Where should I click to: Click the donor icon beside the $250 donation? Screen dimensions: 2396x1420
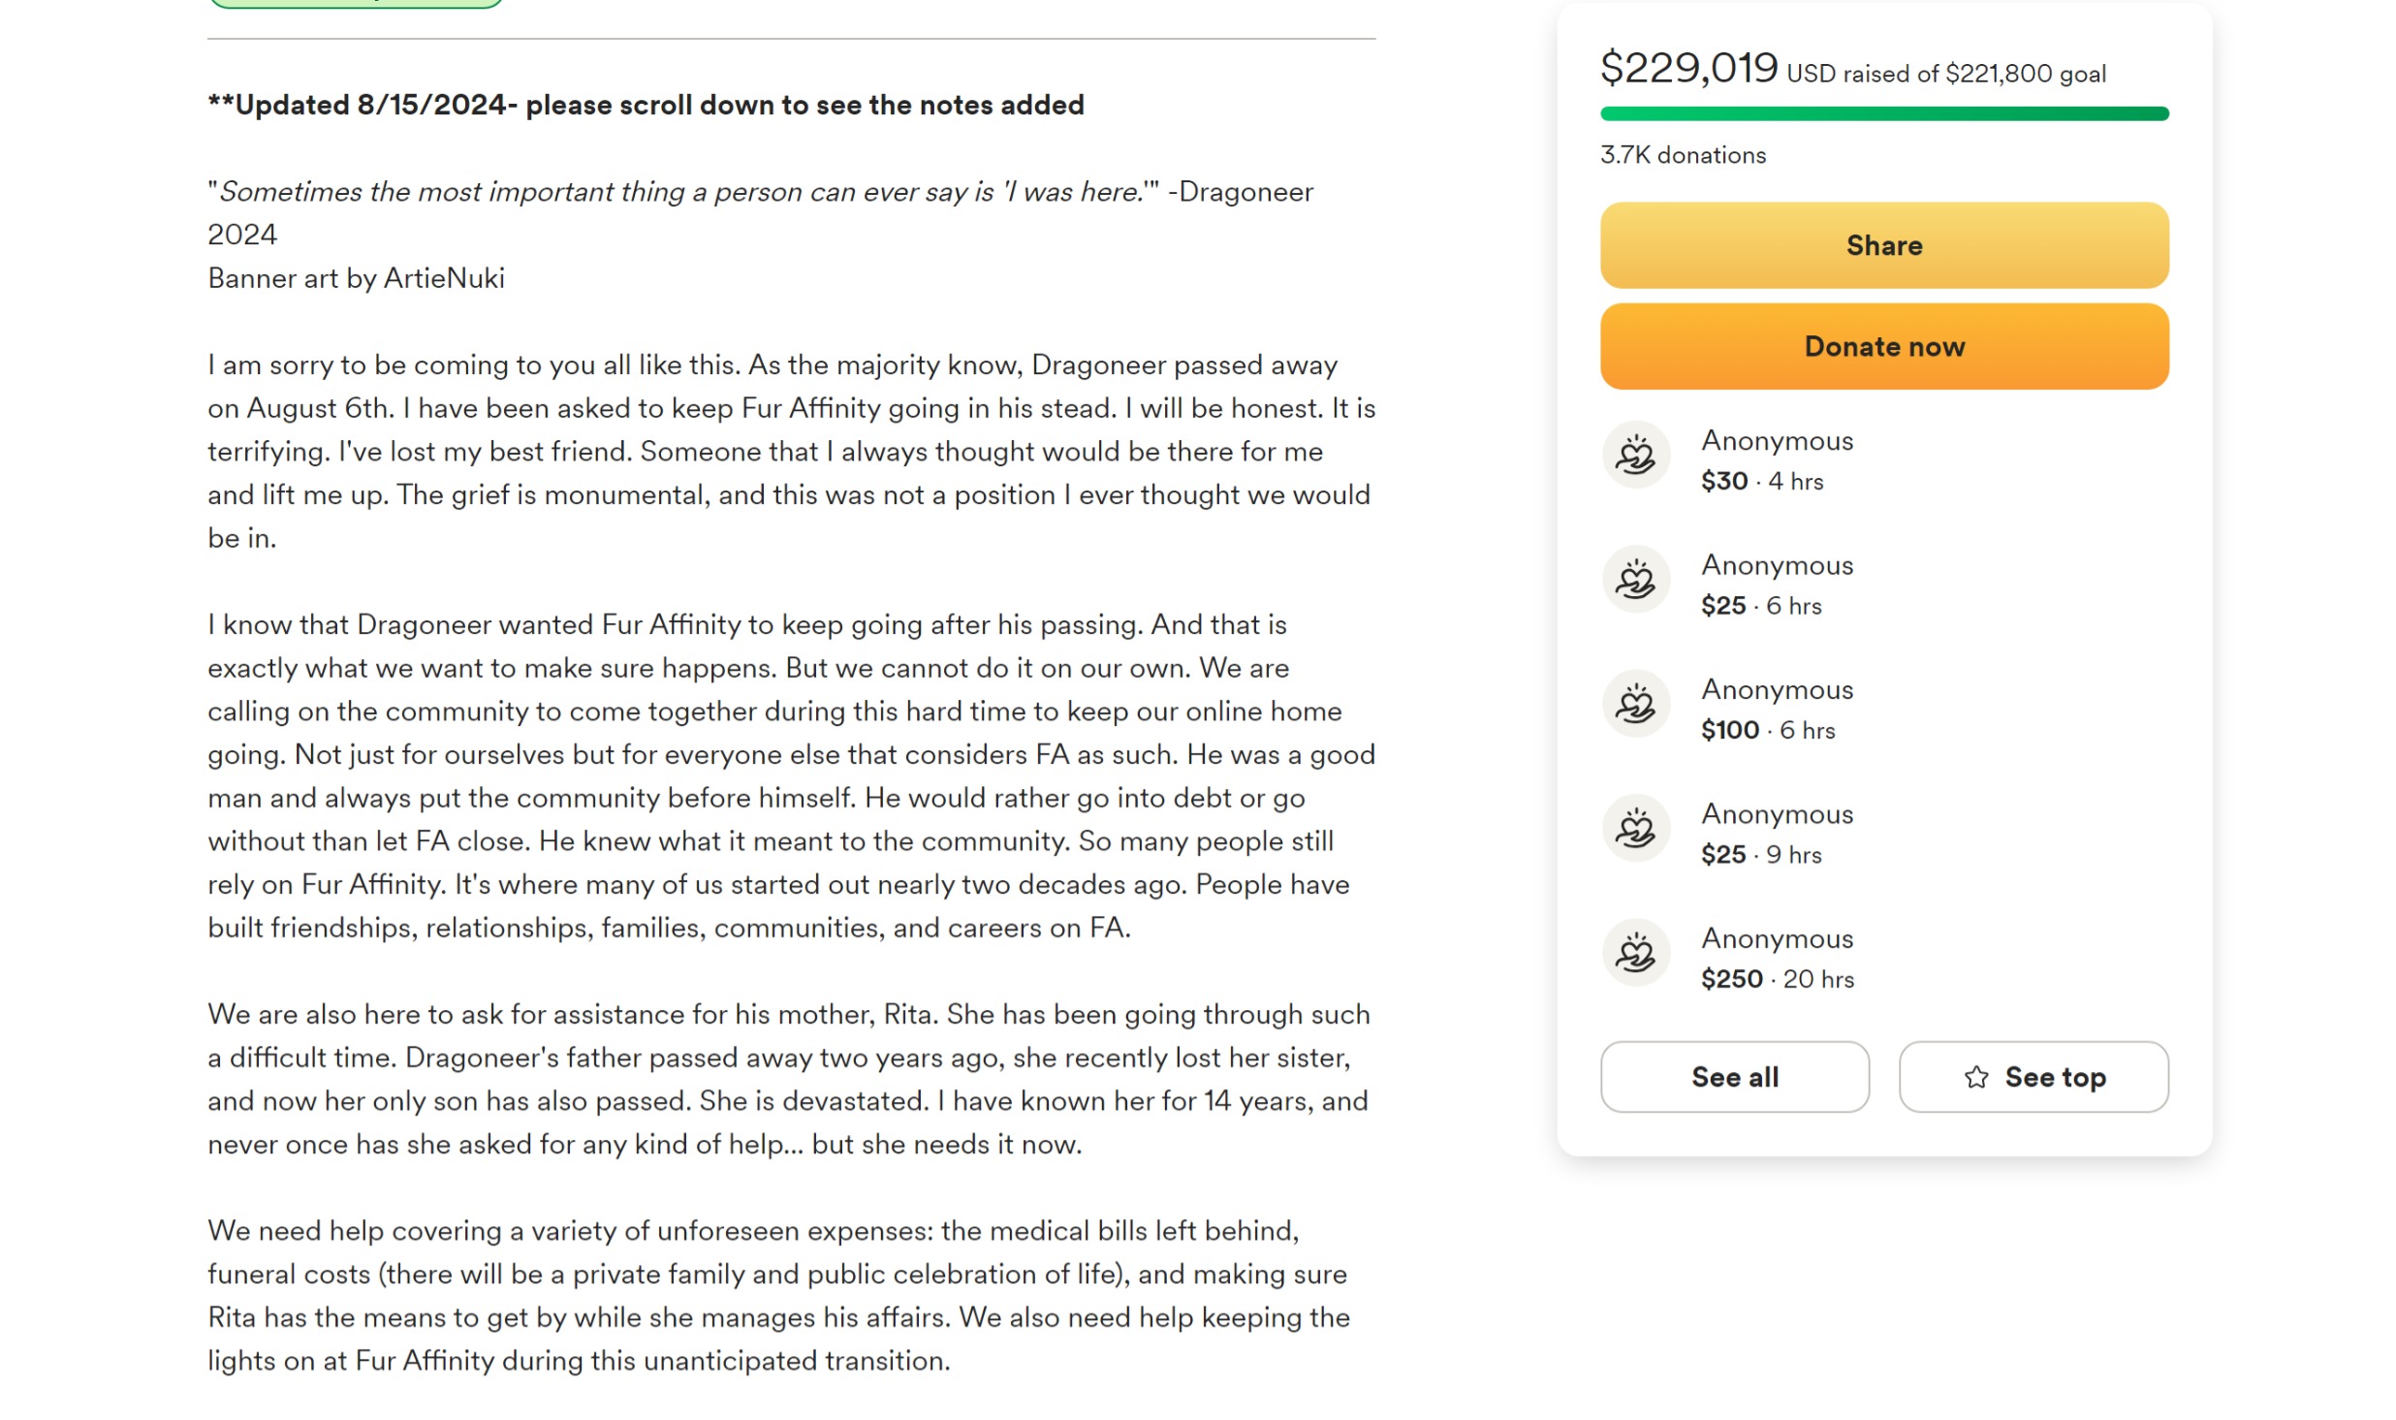coord(1635,953)
